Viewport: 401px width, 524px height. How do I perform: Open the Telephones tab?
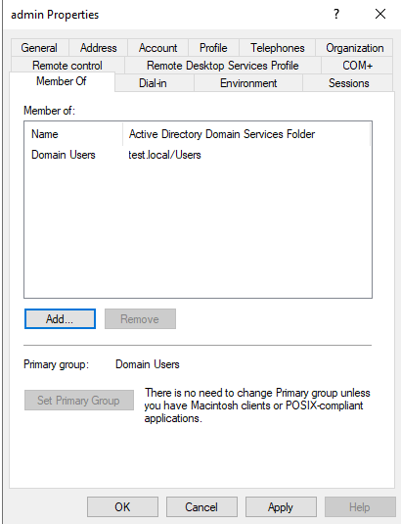(277, 48)
